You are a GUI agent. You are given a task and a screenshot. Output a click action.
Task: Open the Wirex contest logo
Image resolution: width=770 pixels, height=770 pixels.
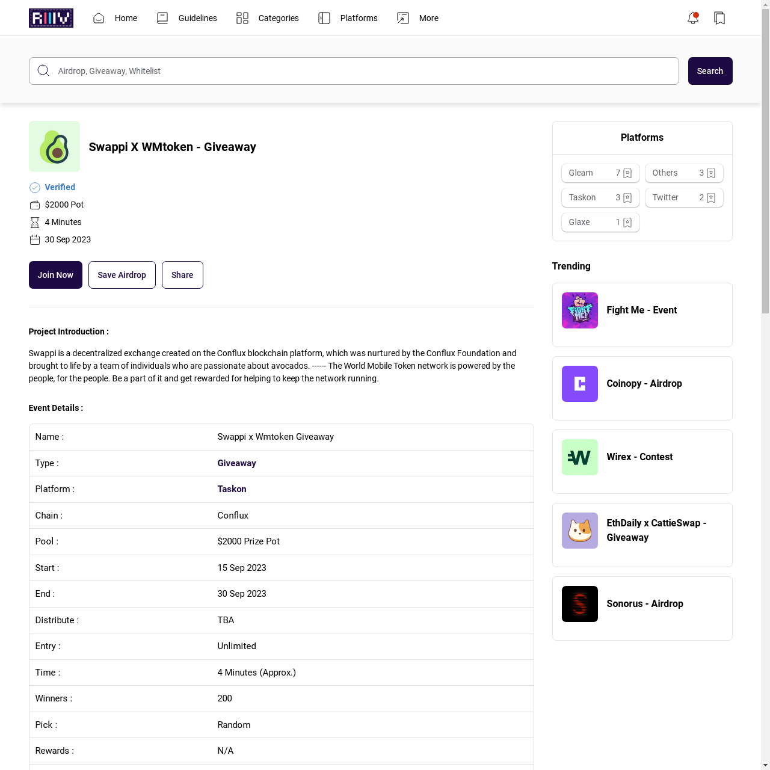click(580, 457)
